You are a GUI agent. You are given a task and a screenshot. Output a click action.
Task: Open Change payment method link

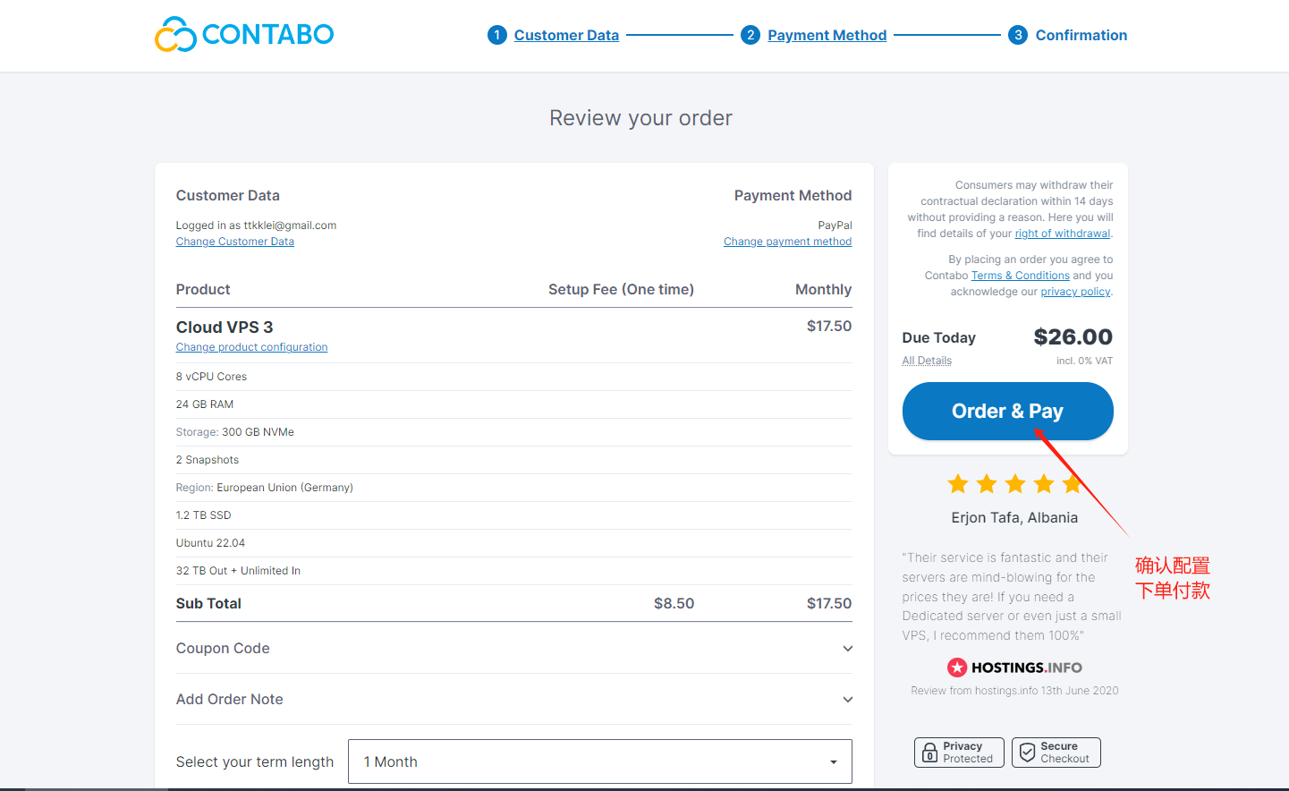pos(788,242)
